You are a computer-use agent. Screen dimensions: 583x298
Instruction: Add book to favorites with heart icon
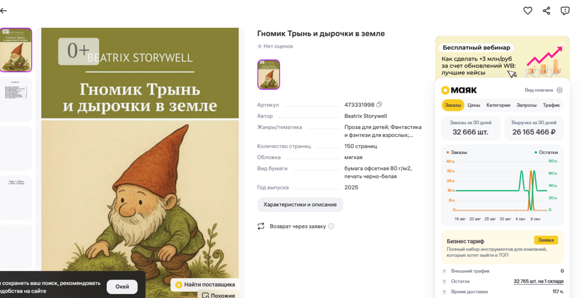[x=527, y=11]
